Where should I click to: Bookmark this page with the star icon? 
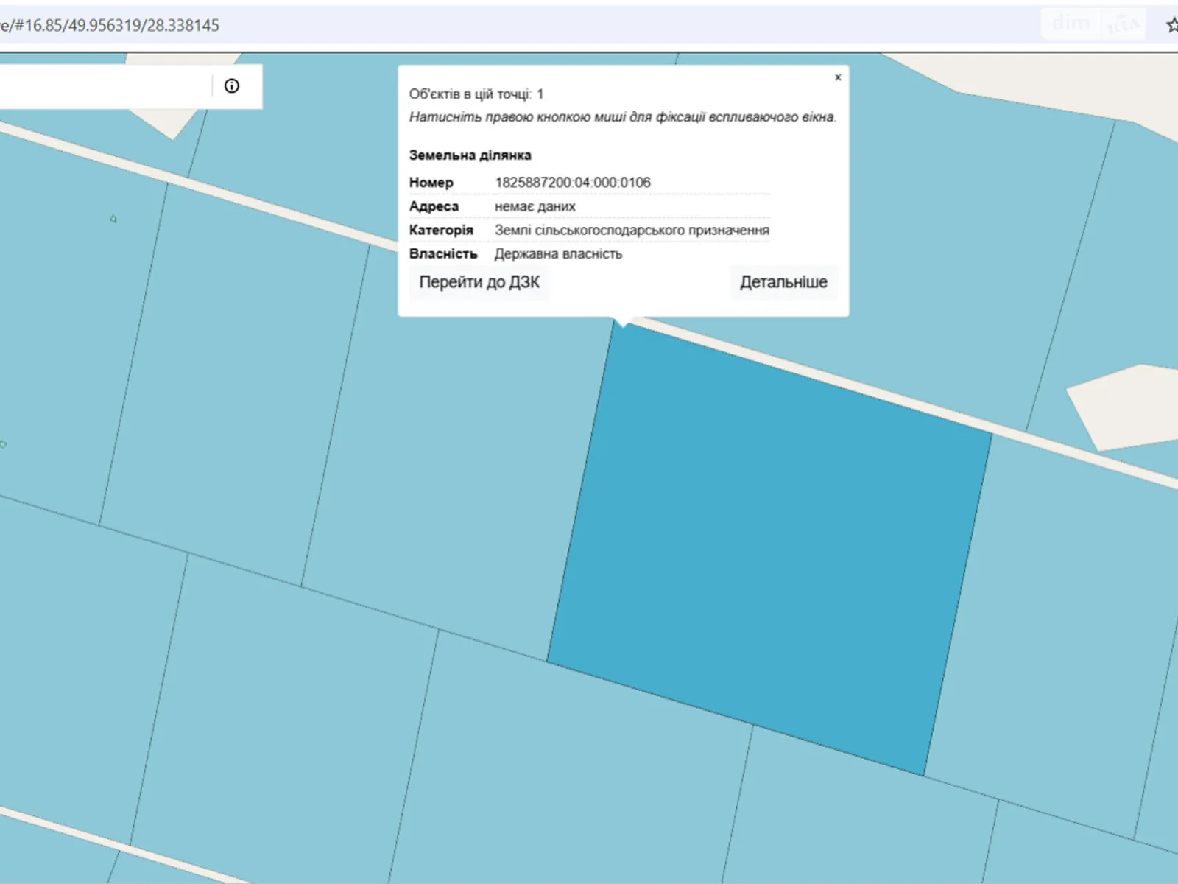click(x=1171, y=25)
